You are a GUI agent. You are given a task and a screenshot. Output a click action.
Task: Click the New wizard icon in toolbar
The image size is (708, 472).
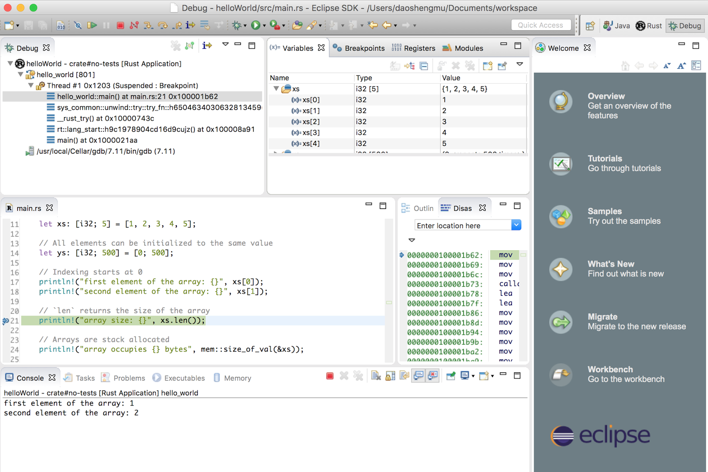tap(9, 25)
